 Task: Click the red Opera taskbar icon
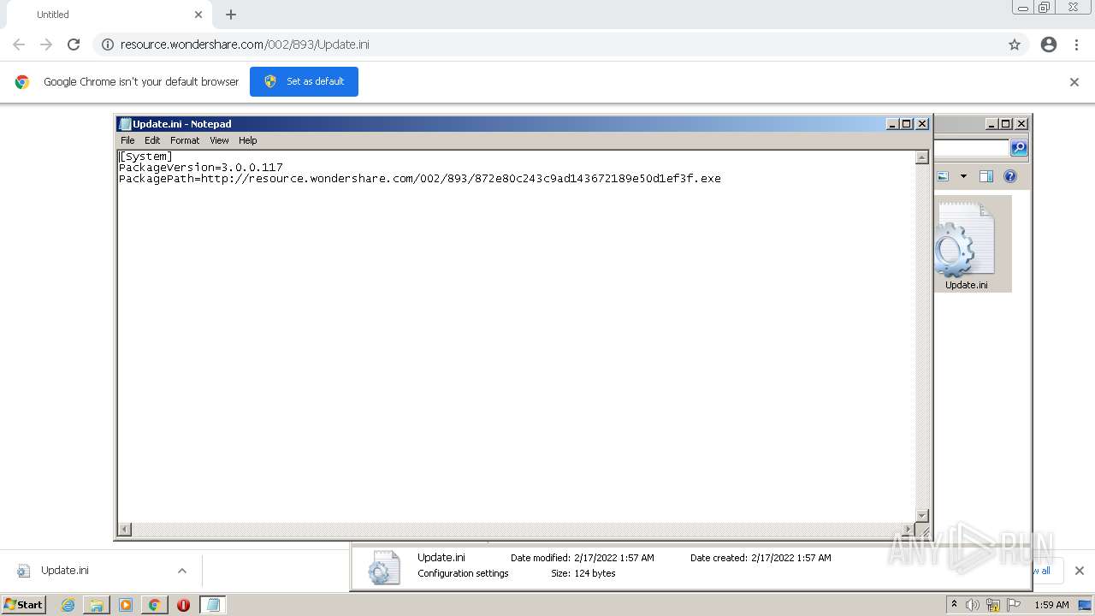183,605
